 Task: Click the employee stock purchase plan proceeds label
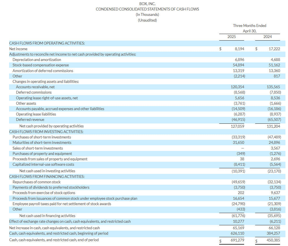(75, 199)
